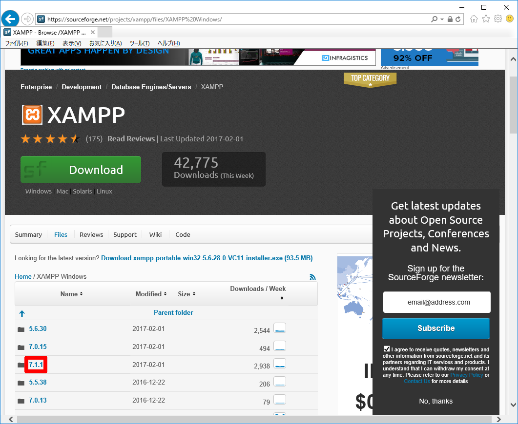Click the browser back arrow button

(x=10, y=19)
